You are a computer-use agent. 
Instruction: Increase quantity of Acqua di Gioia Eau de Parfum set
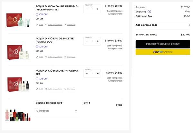click(98, 9)
